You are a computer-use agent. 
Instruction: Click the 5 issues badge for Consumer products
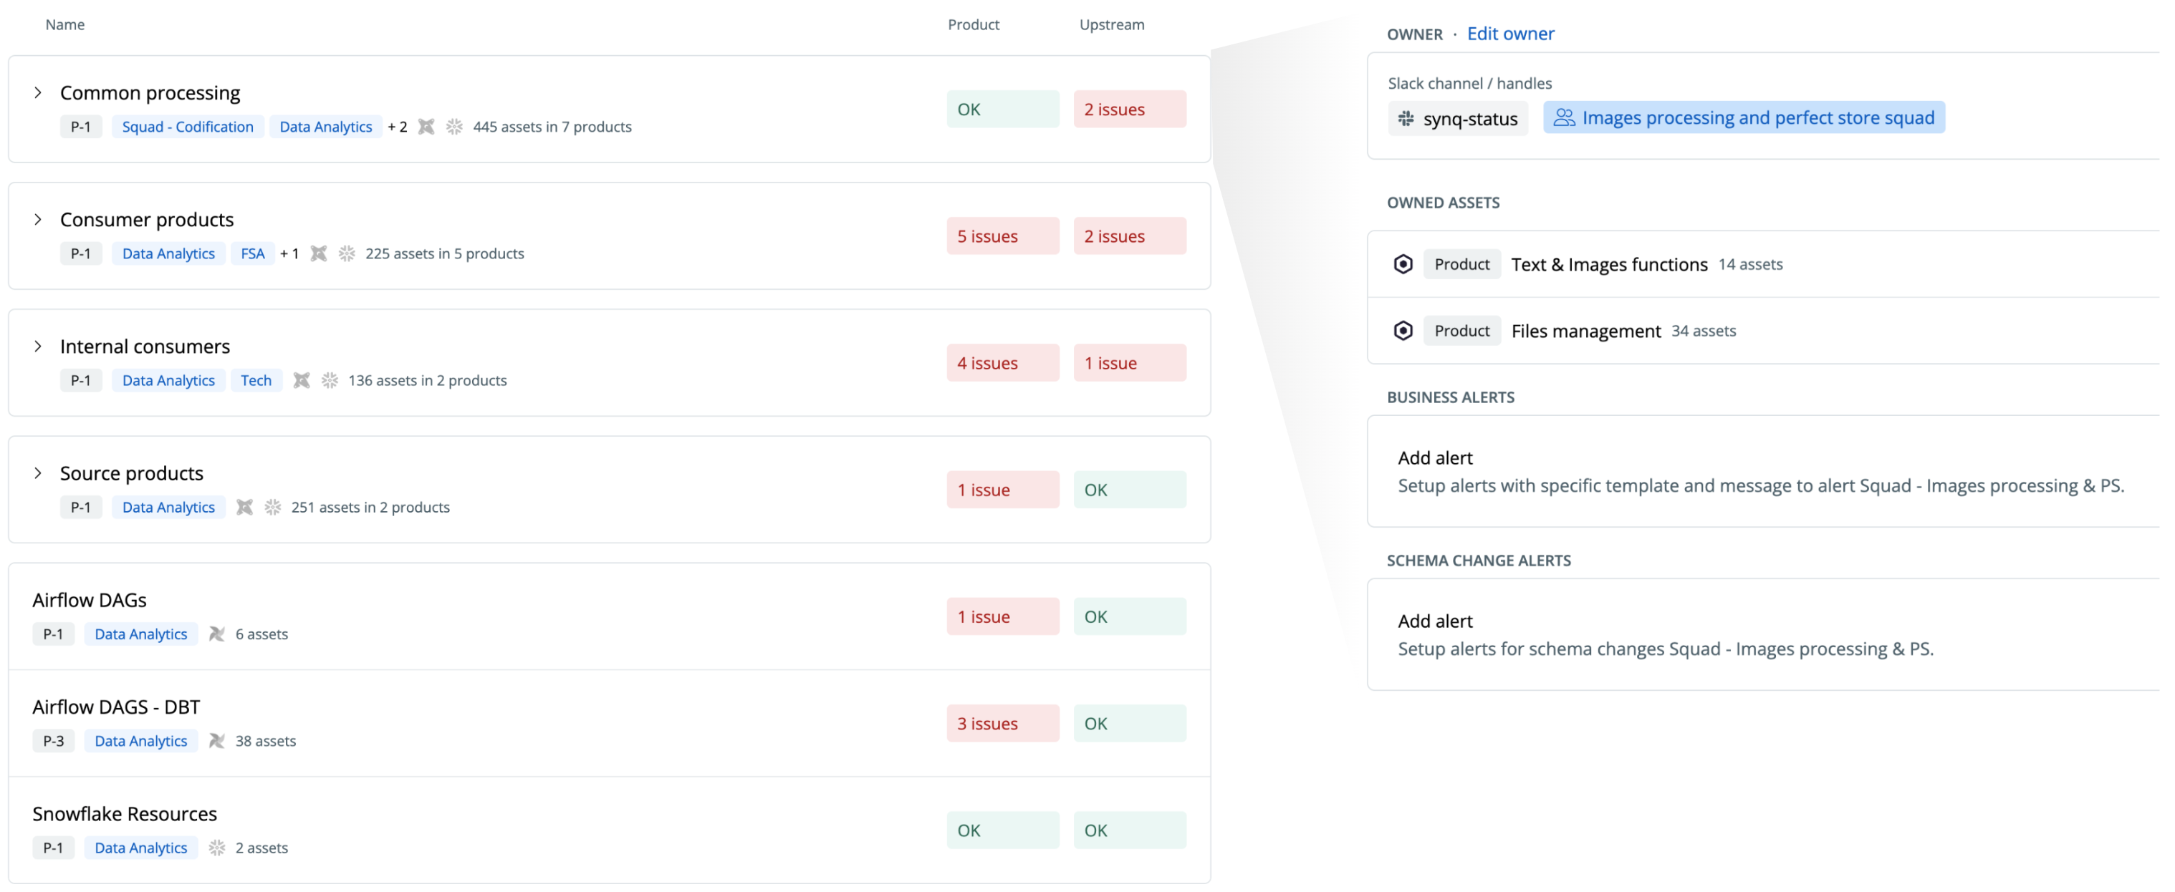coord(1002,236)
